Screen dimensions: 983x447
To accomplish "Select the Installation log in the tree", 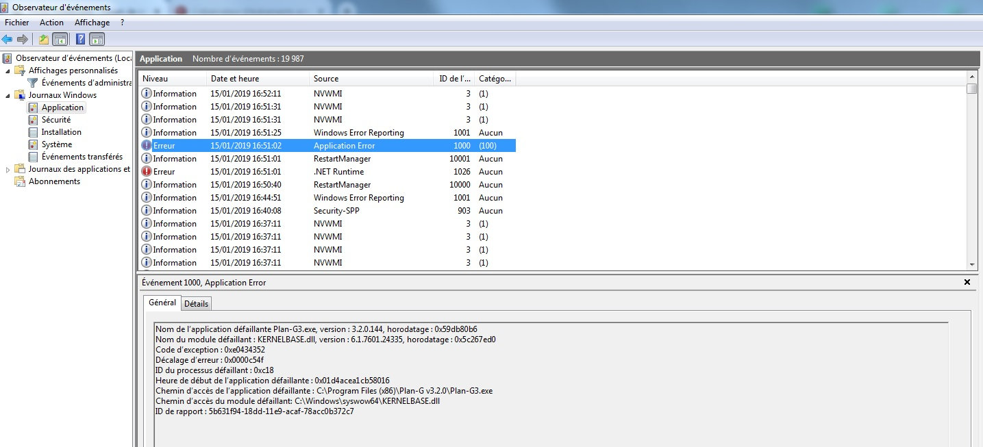I will [x=61, y=132].
